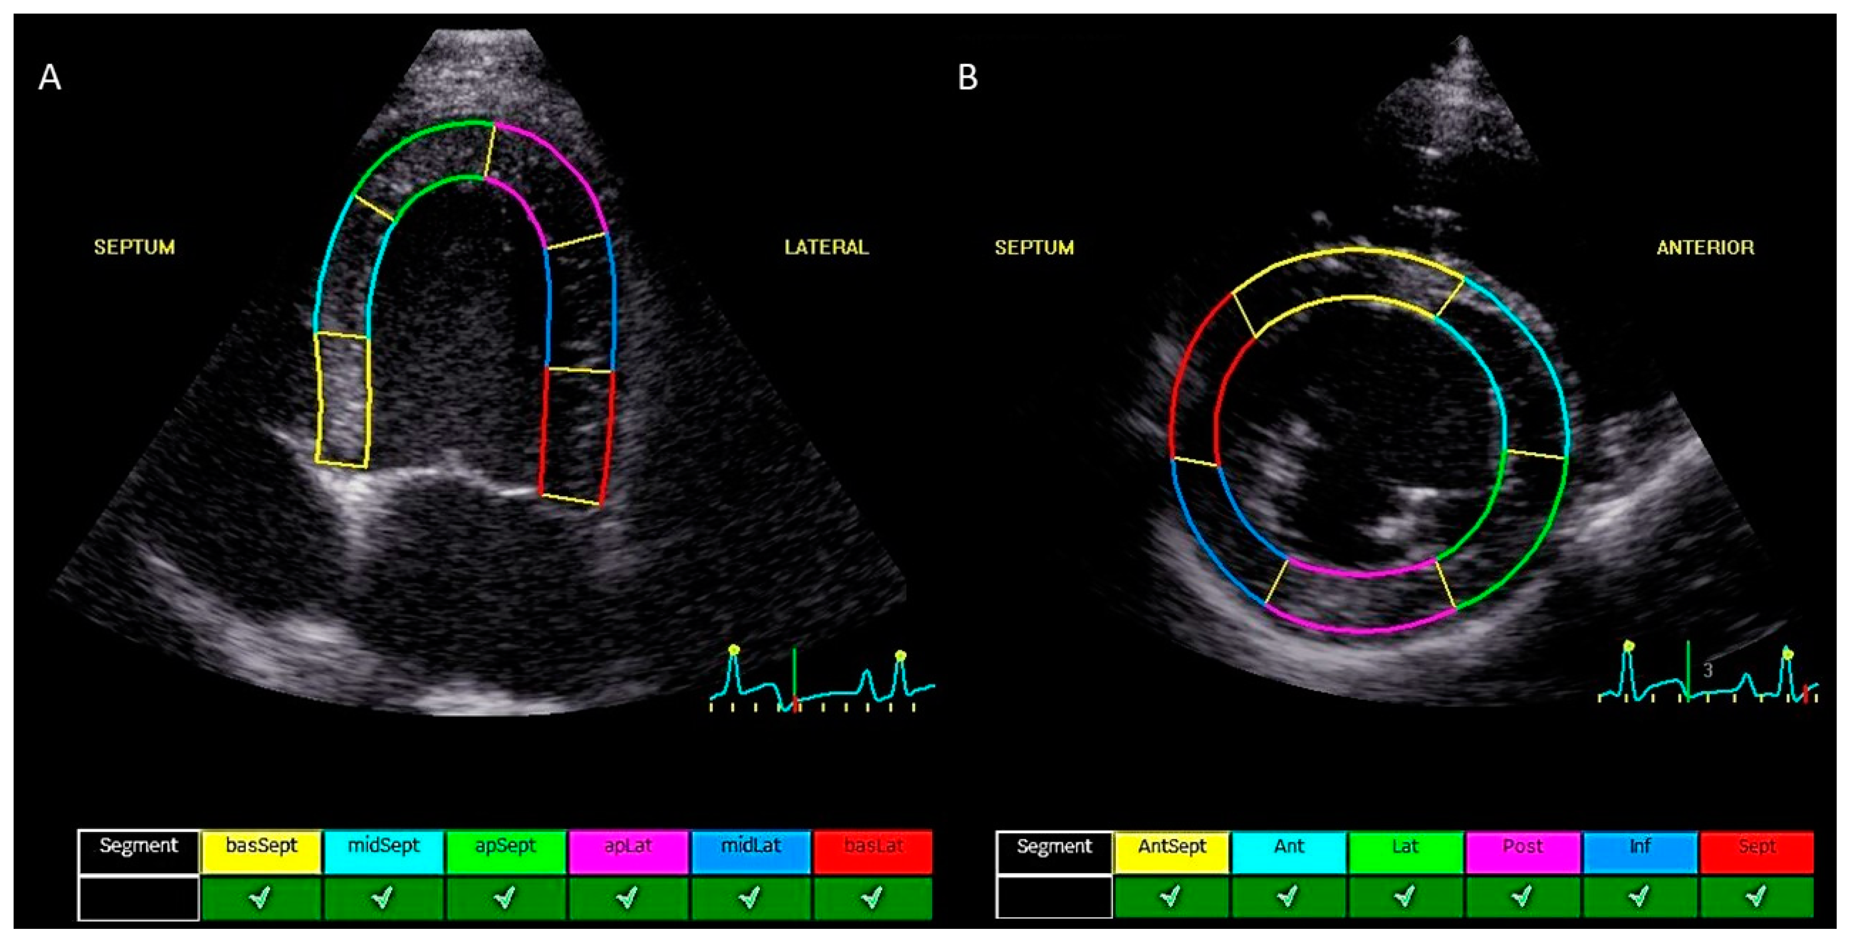Viewport: 1853px width, 947px height.
Task: Click the basSept yellow segment swatch
Action: point(261,852)
